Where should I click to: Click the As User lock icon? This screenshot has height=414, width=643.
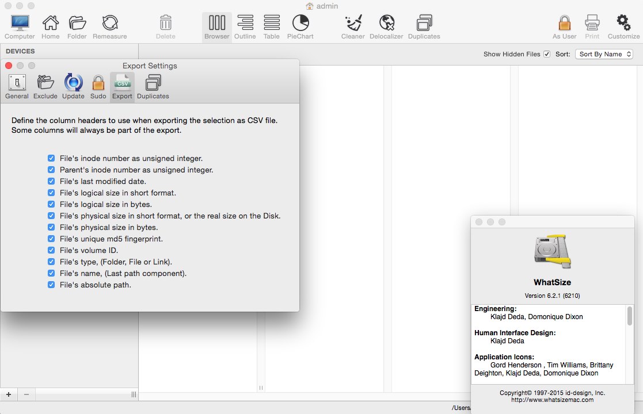564,27
